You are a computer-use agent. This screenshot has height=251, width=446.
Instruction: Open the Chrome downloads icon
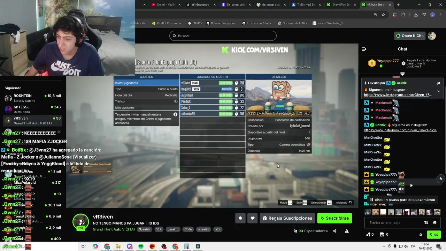416,15
